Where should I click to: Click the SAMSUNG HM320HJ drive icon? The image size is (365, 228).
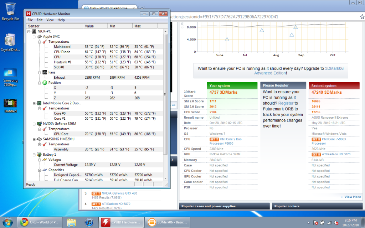[x=39, y=139]
